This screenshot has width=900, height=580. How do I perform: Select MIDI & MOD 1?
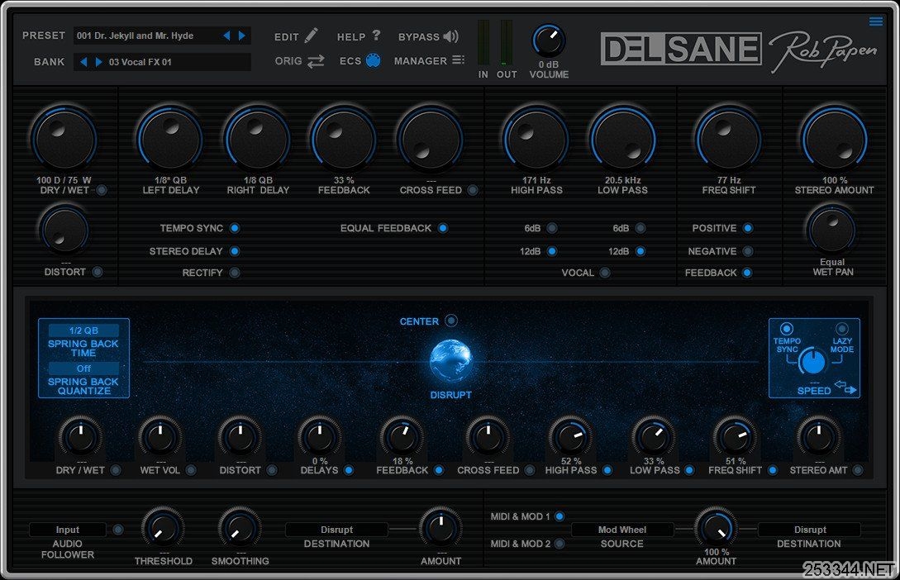(560, 516)
